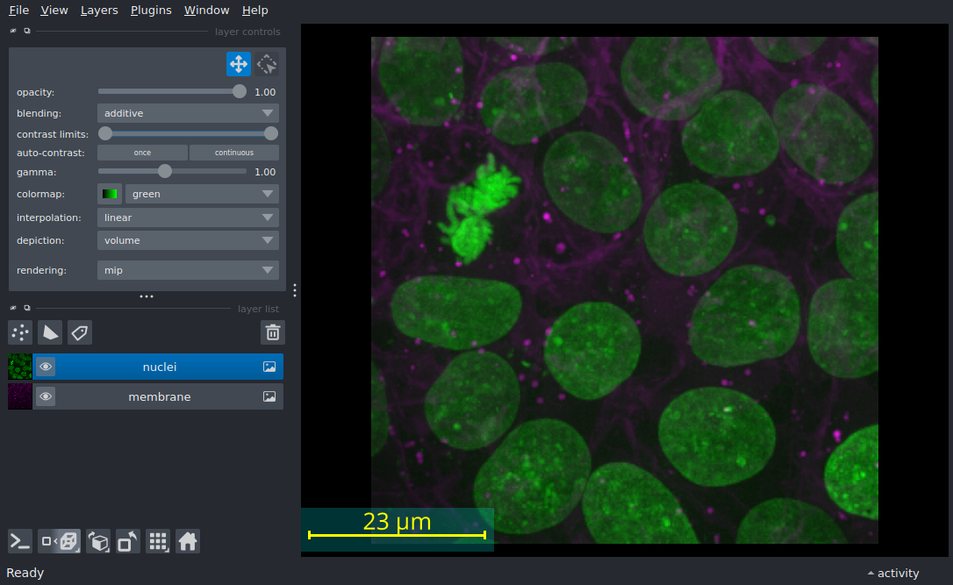Viewport: 953px width, 585px height.
Task: Change the order of visible axes
Action: [98, 541]
